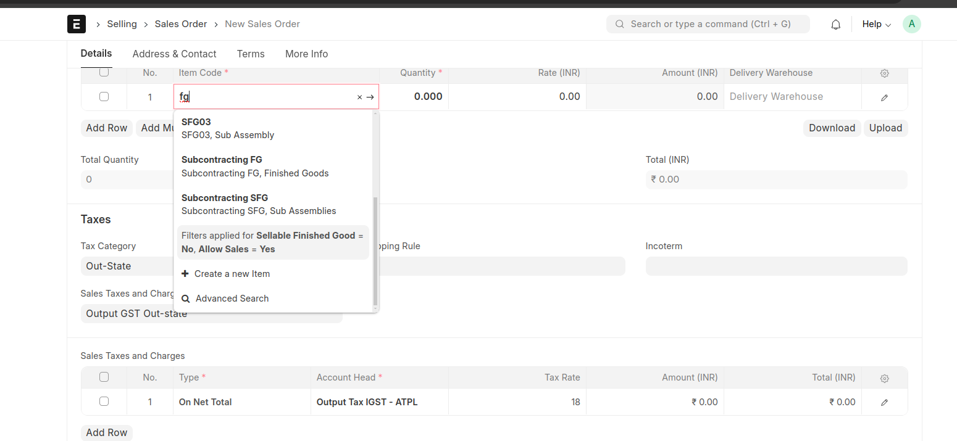Select all rows in items table checkbox
Viewport: 957px width, 441px height.
pos(104,72)
